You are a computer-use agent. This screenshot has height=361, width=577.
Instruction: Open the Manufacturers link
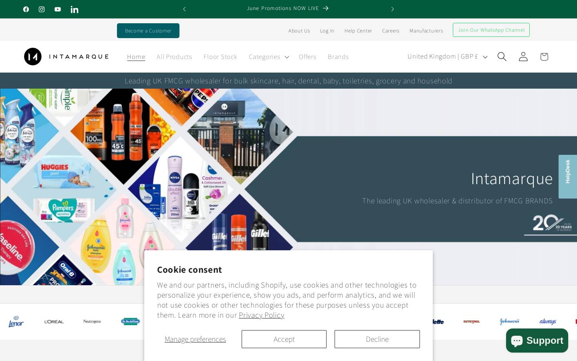click(426, 30)
